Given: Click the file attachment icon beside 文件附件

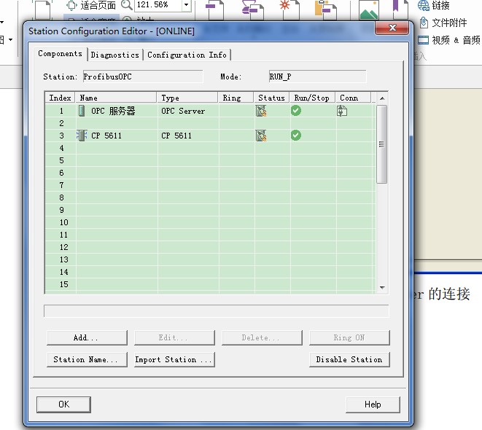Looking at the screenshot, I should coord(424,23).
